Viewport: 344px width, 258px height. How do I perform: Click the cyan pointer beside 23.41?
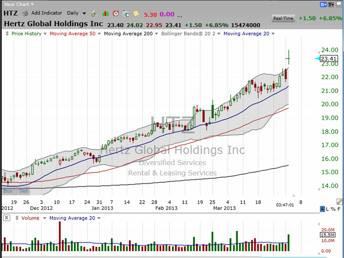pyautogui.click(x=317, y=58)
